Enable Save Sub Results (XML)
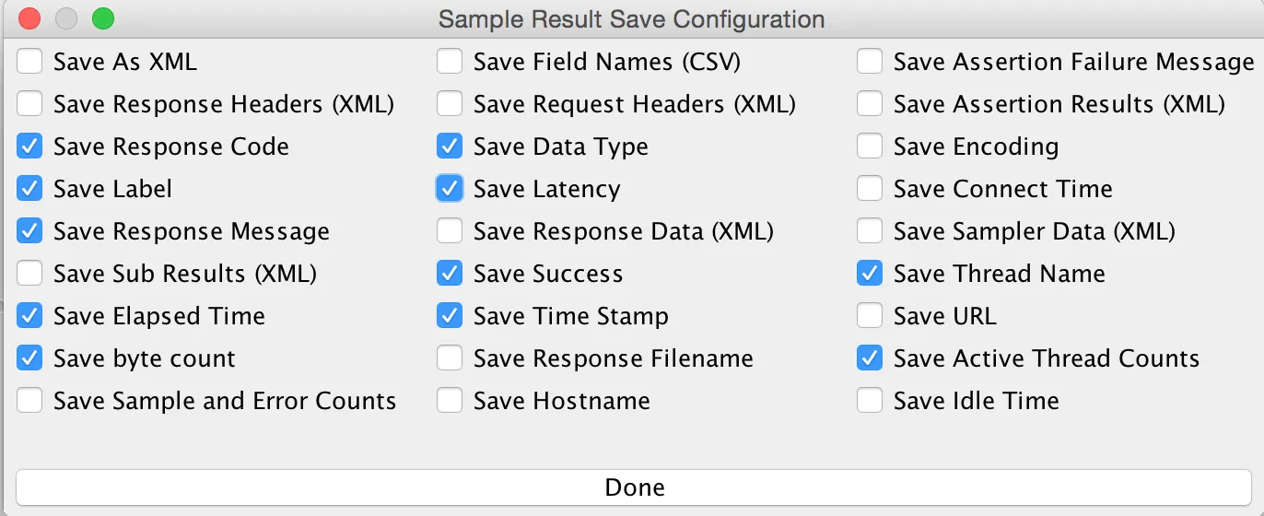The image size is (1264, 516). point(29,274)
